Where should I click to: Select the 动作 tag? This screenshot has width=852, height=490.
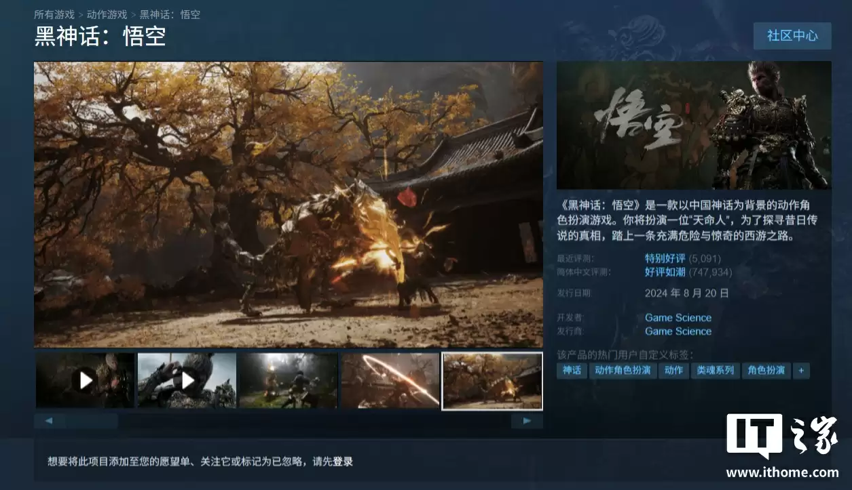pos(673,370)
